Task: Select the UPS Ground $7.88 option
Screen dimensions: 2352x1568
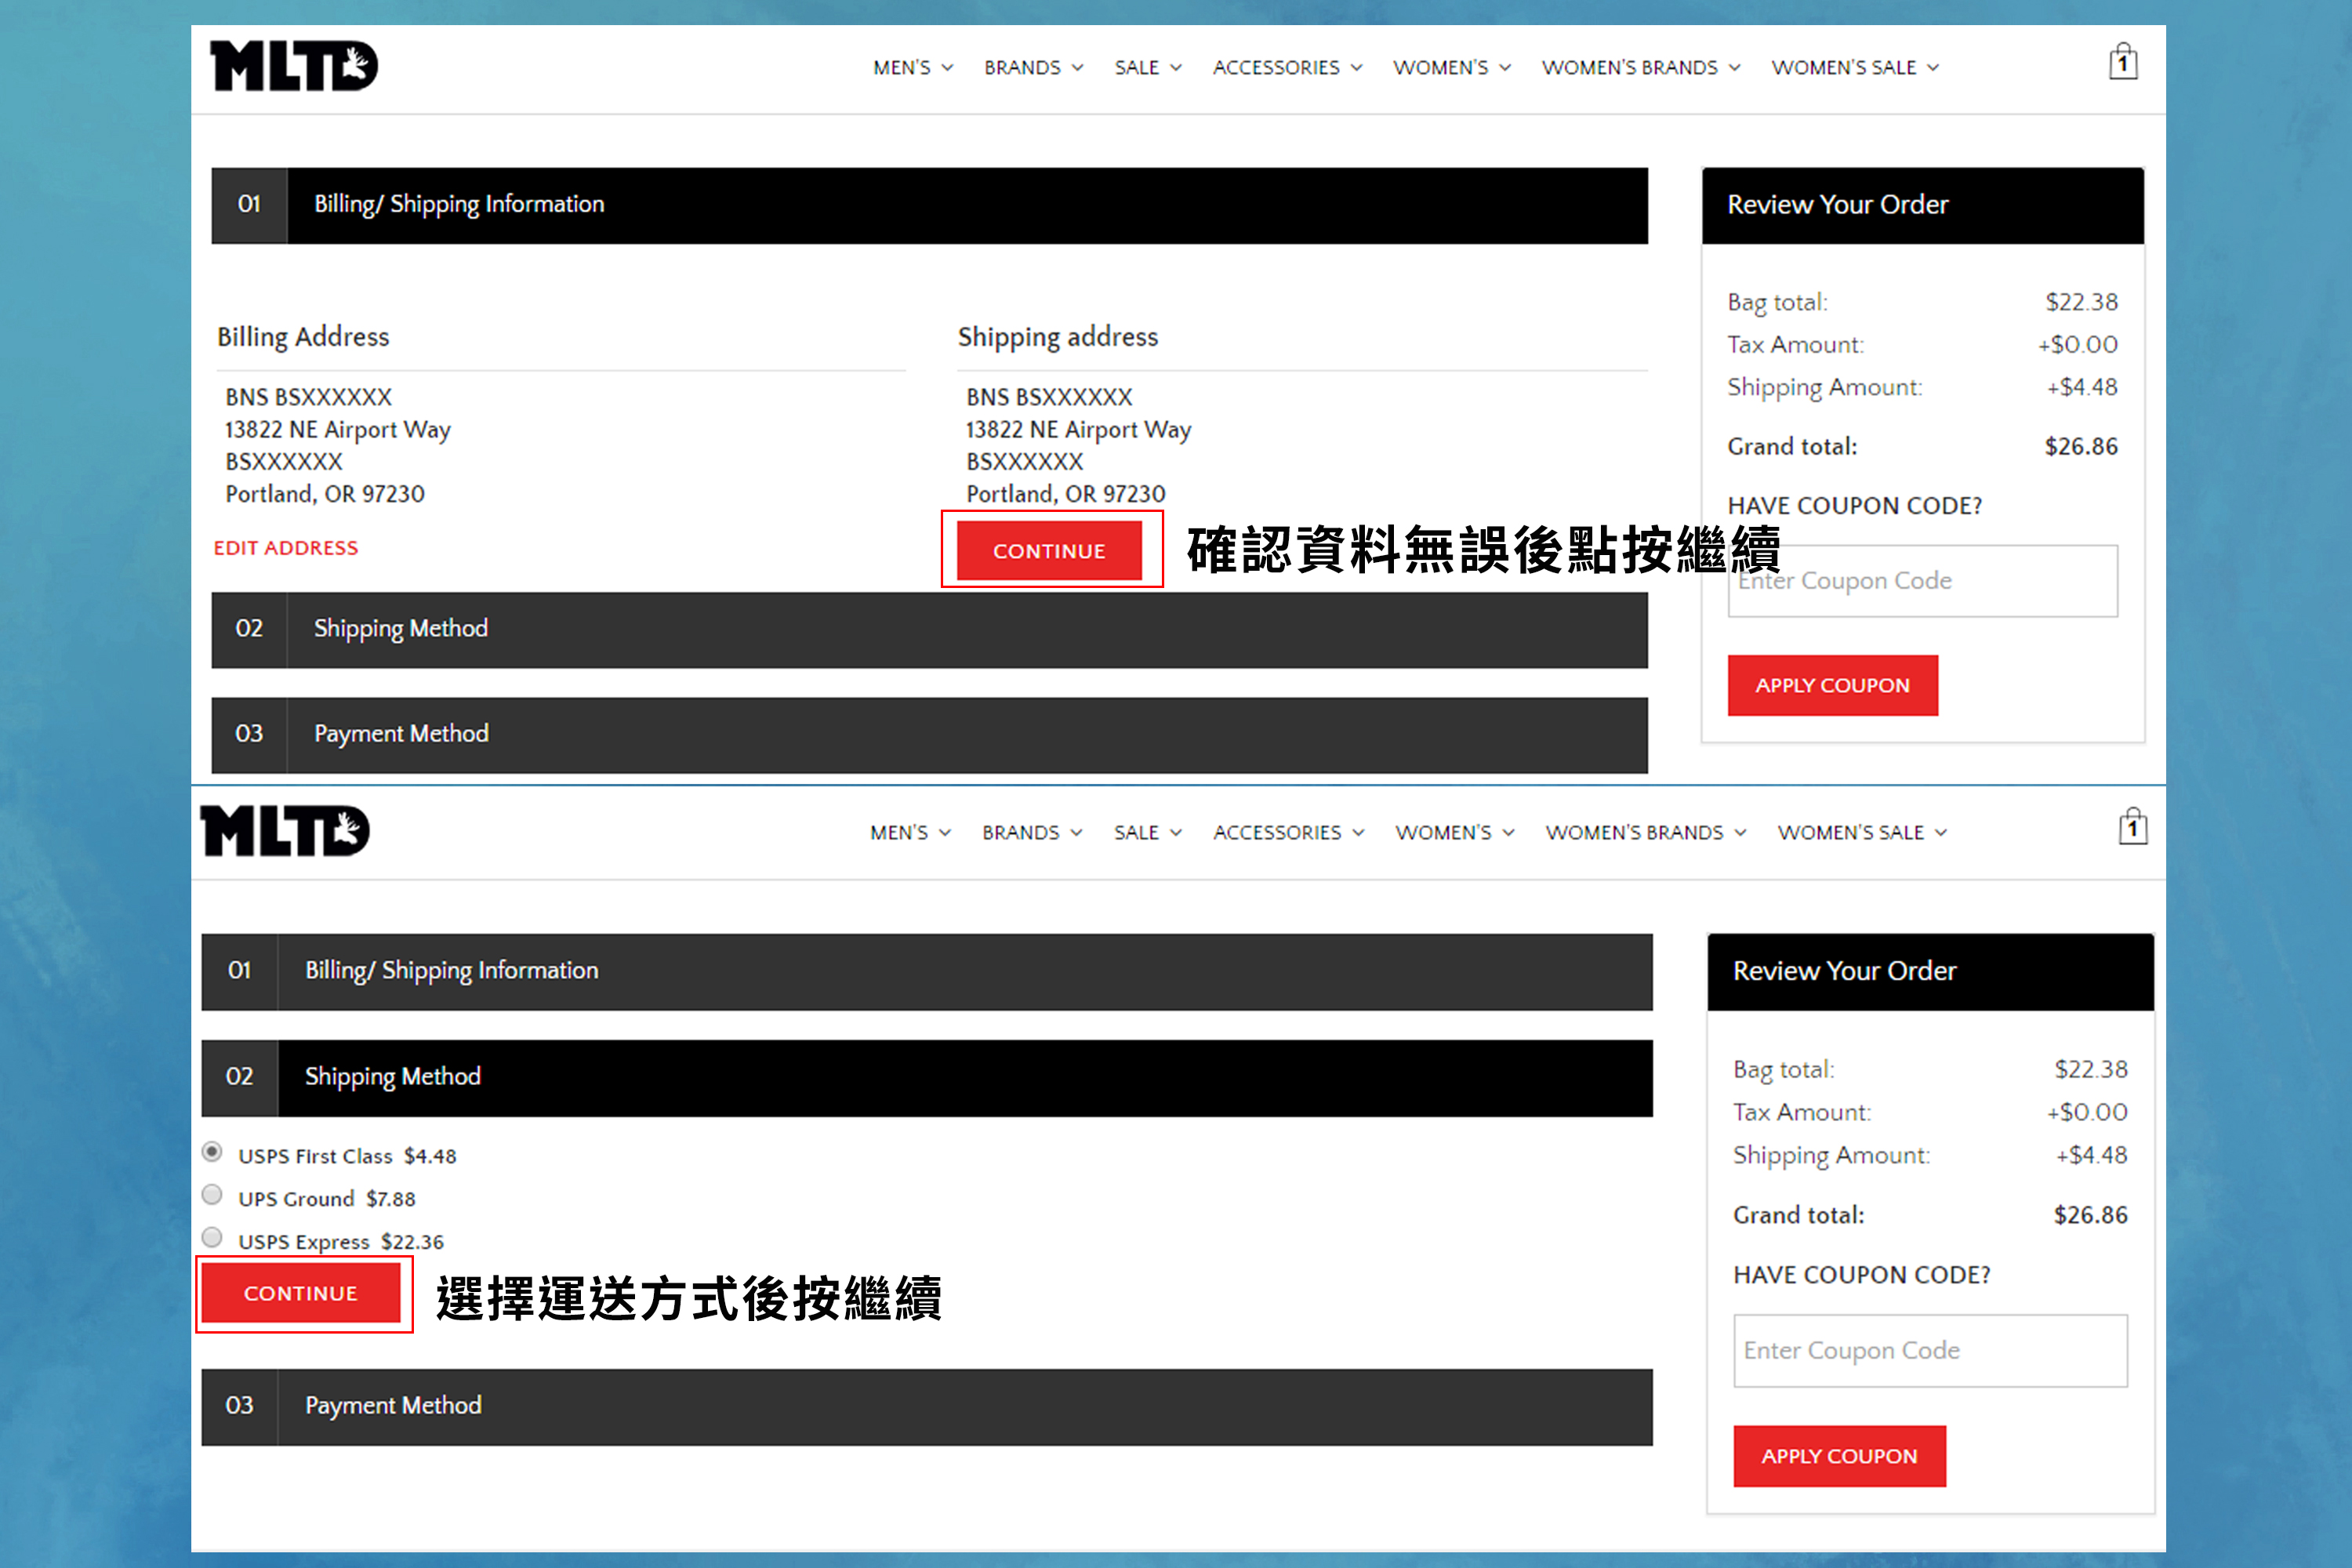Action: [212, 1195]
